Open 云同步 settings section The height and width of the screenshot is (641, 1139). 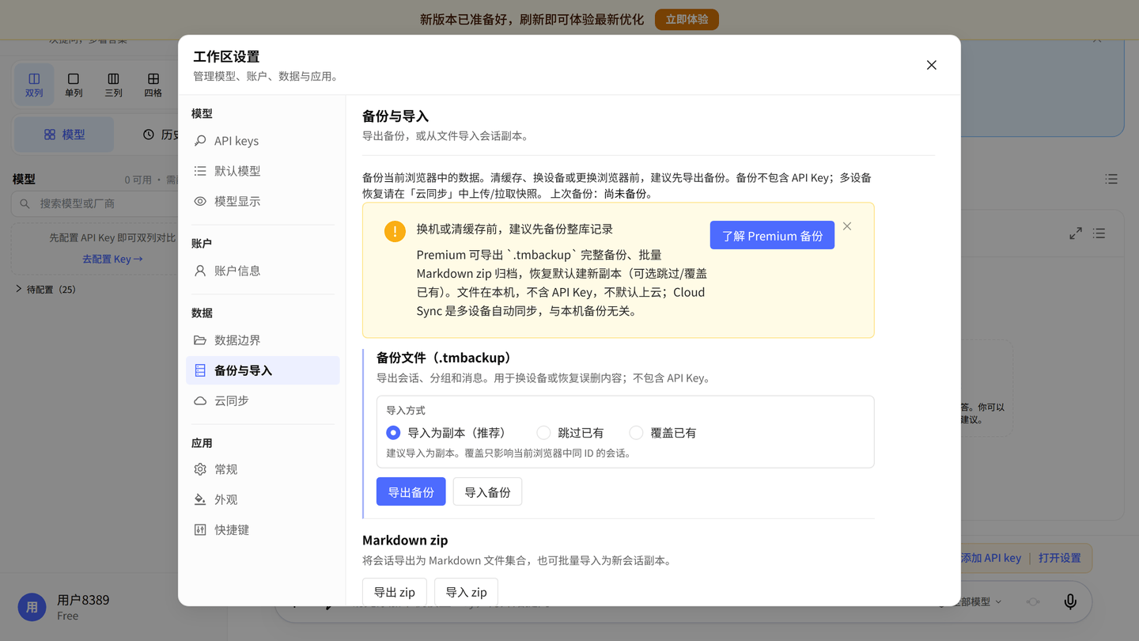pyautogui.click(x=263, y=400)
